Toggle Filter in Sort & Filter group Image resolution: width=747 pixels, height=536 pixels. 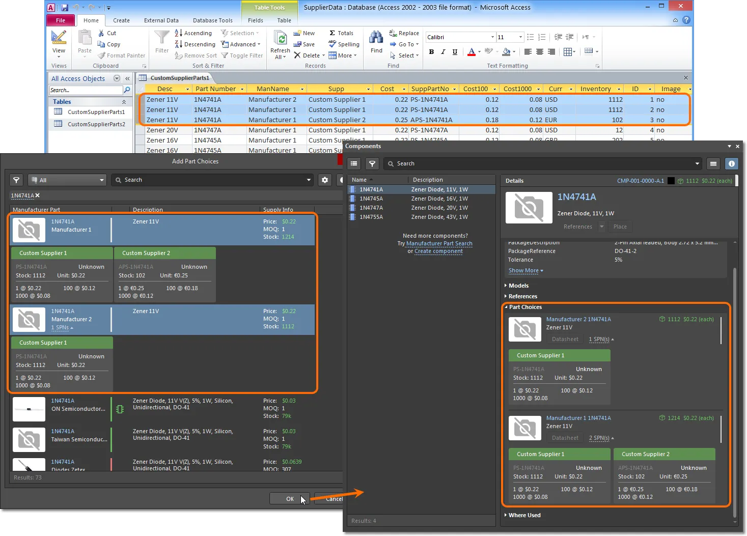(242, 55)
